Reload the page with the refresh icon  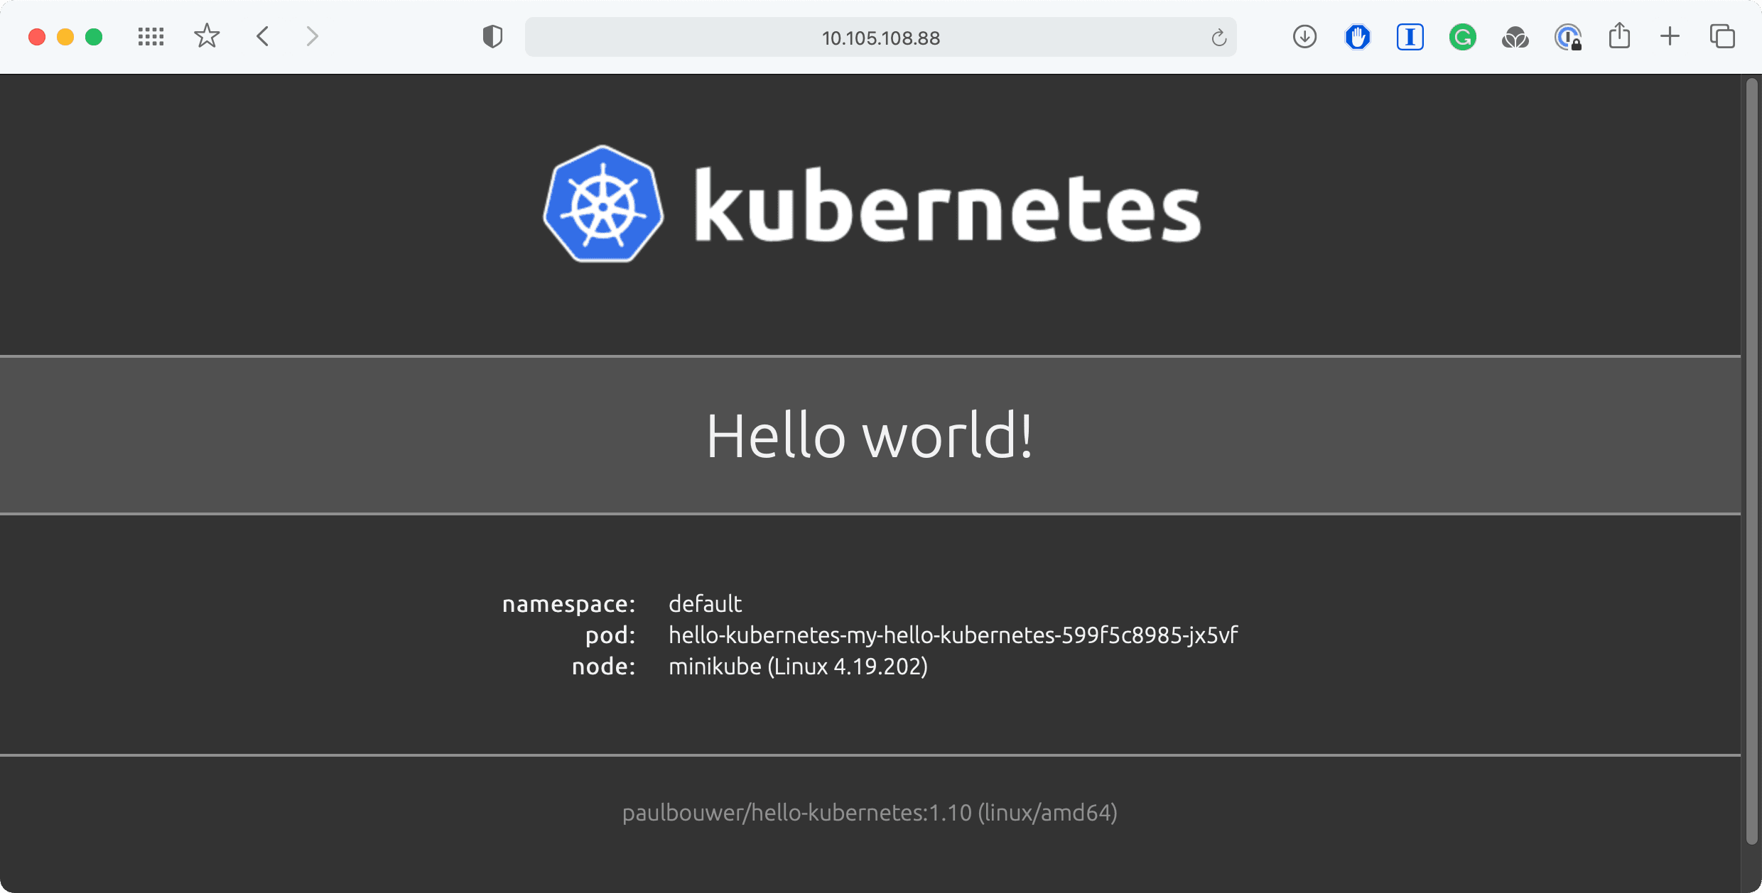[1218, 38]
